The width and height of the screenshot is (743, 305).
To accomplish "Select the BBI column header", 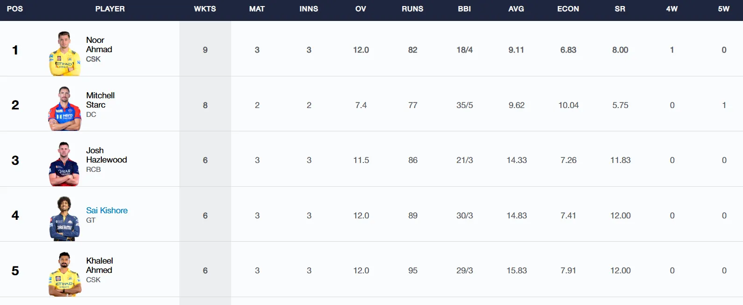I will pyautogui.click(x=464, y=9).
